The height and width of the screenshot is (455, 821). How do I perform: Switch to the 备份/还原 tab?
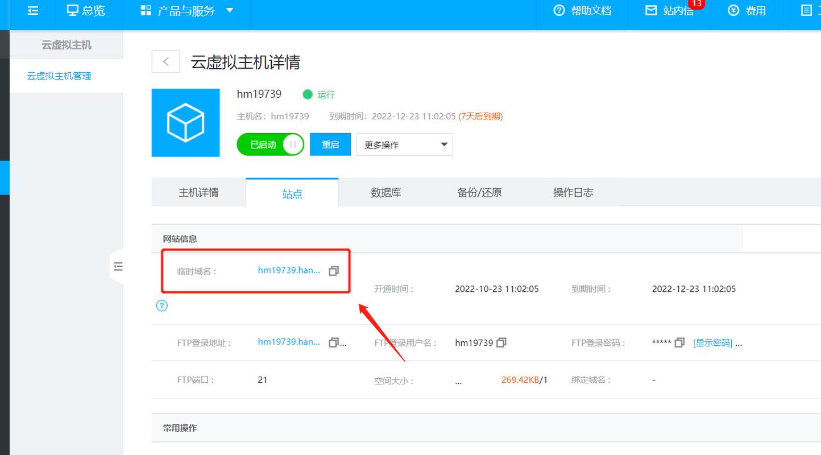point(479,192)
